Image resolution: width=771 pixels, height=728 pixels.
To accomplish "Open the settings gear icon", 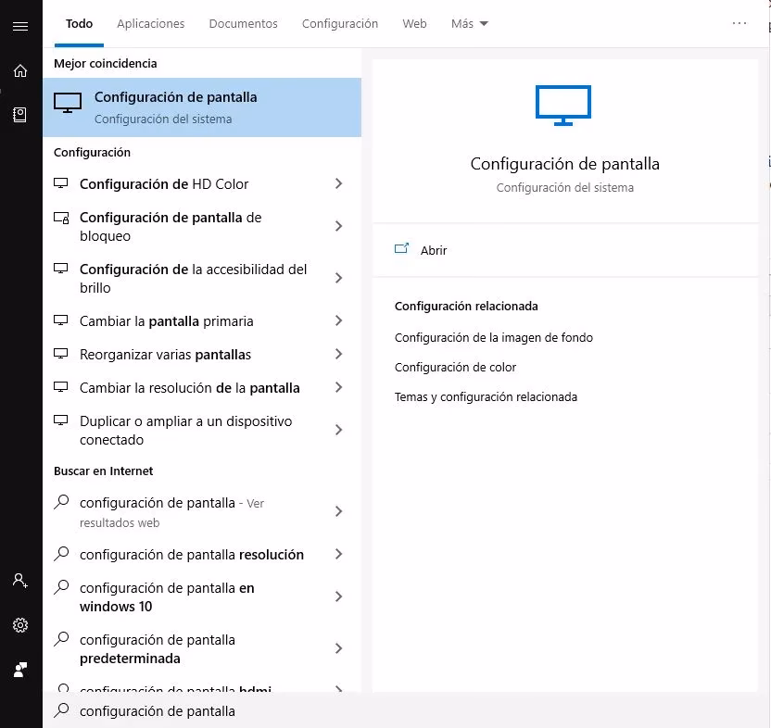I will click(20, 625).
